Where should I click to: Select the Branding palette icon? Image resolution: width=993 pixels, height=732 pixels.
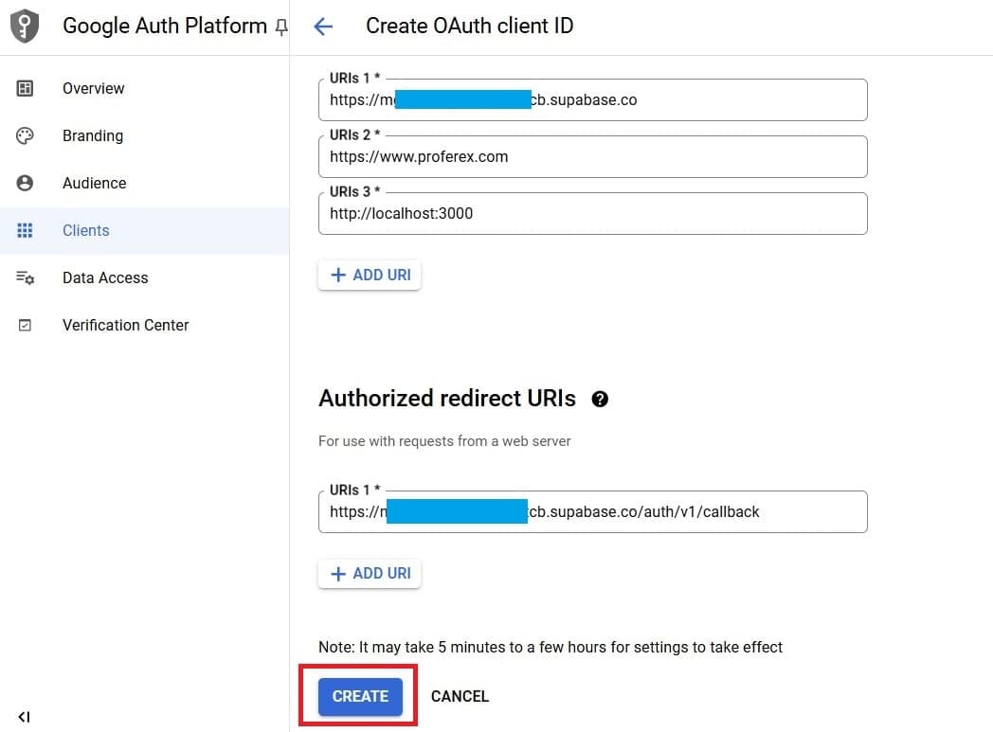click(x=26, y=135)
